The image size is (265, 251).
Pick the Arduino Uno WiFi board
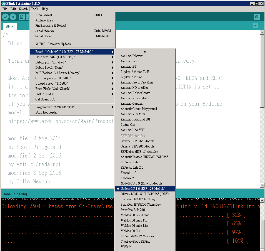click(145, 130)
